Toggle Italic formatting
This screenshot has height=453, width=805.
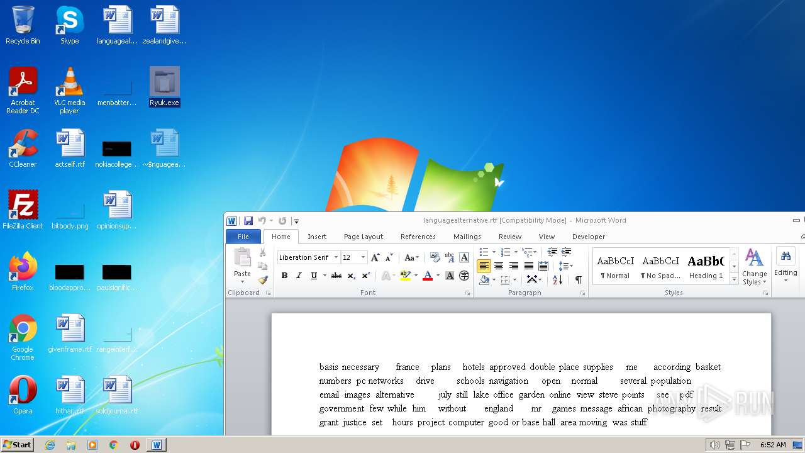[x=299, y=276]
